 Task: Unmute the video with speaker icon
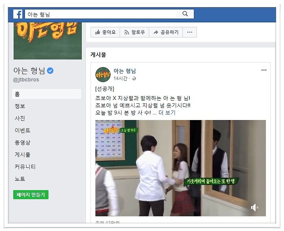254,207
